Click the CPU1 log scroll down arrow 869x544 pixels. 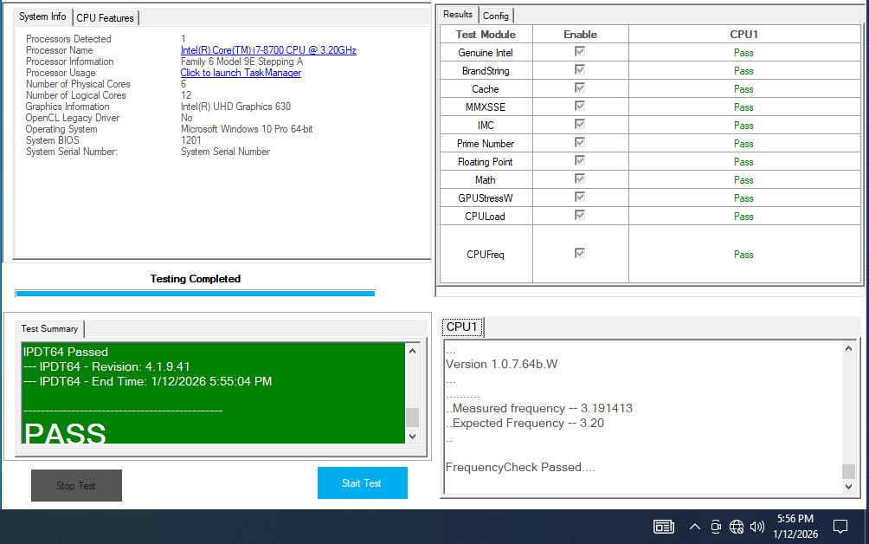pos(848,486)
